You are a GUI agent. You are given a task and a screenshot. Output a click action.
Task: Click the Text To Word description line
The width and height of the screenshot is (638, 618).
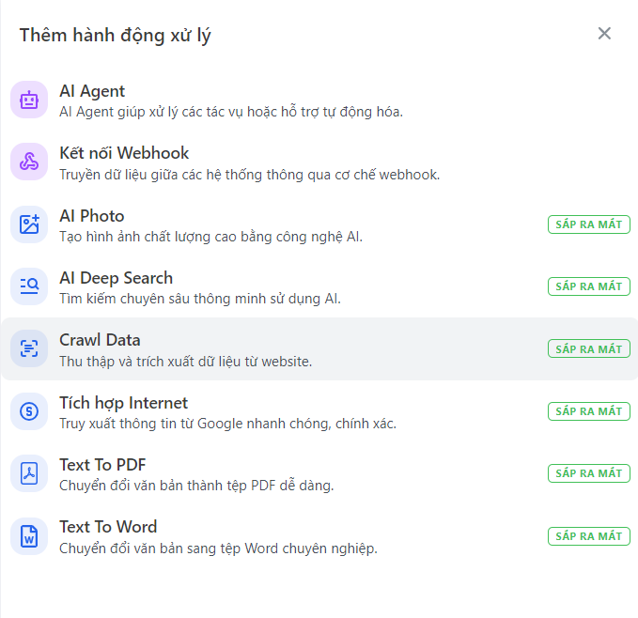click(218, 548)
